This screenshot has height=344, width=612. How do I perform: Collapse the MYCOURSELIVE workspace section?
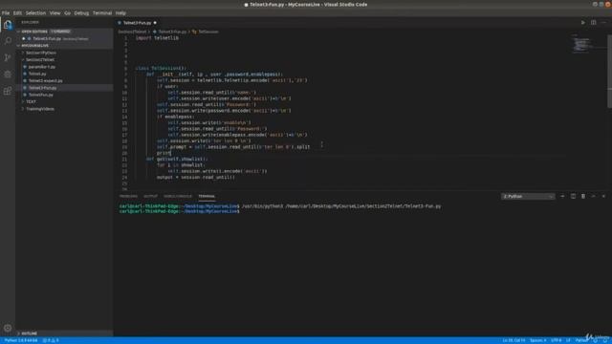click(x=64, y=46)
